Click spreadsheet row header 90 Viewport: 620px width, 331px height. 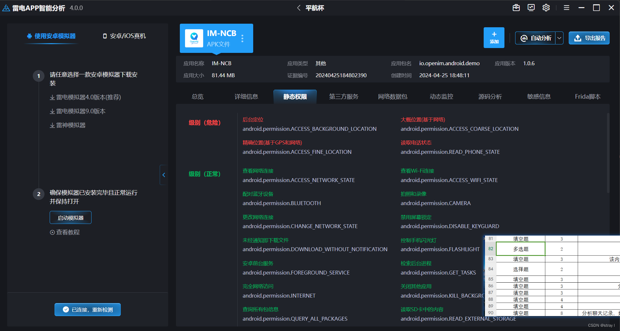[490, 313]
